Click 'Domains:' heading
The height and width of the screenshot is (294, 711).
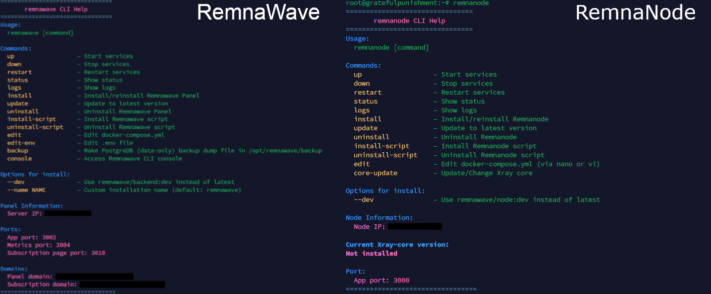[x=14, y=269]
